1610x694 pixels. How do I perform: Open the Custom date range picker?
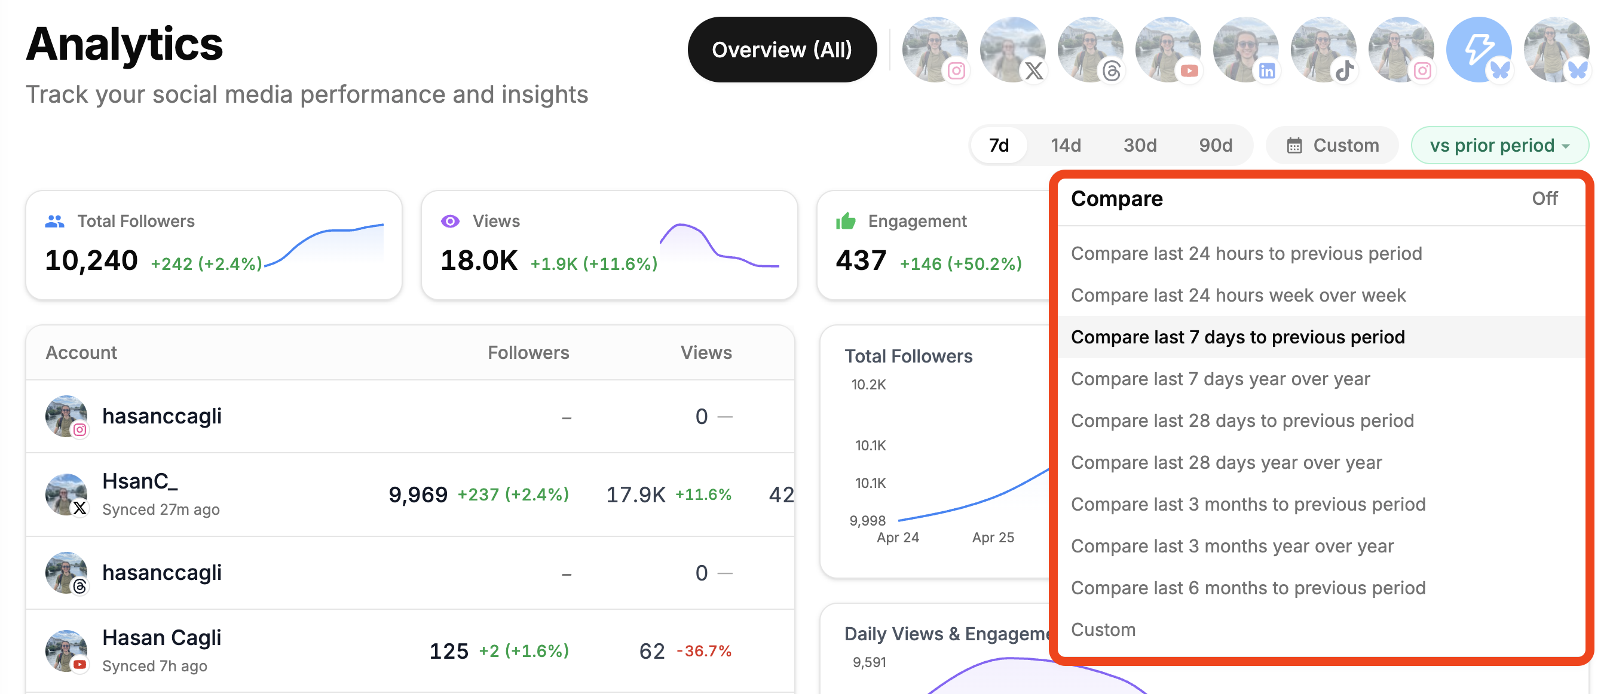(x=1332, y=146)
